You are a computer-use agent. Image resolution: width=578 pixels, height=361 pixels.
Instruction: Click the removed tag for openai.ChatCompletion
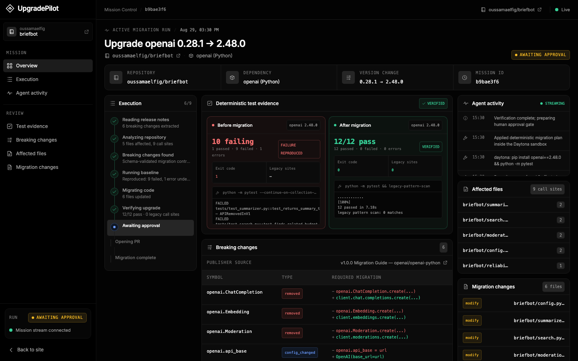(292, 294)
